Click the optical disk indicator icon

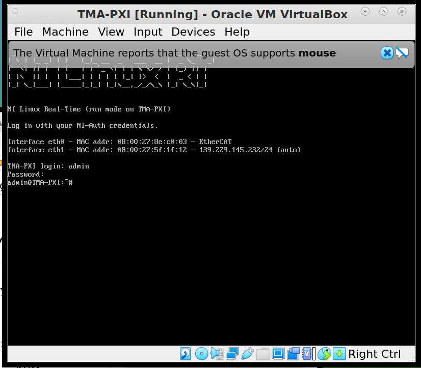click(201, 354)
